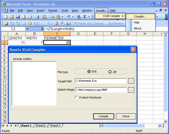
Task: Click the Print printer icon
Action: 37,17
